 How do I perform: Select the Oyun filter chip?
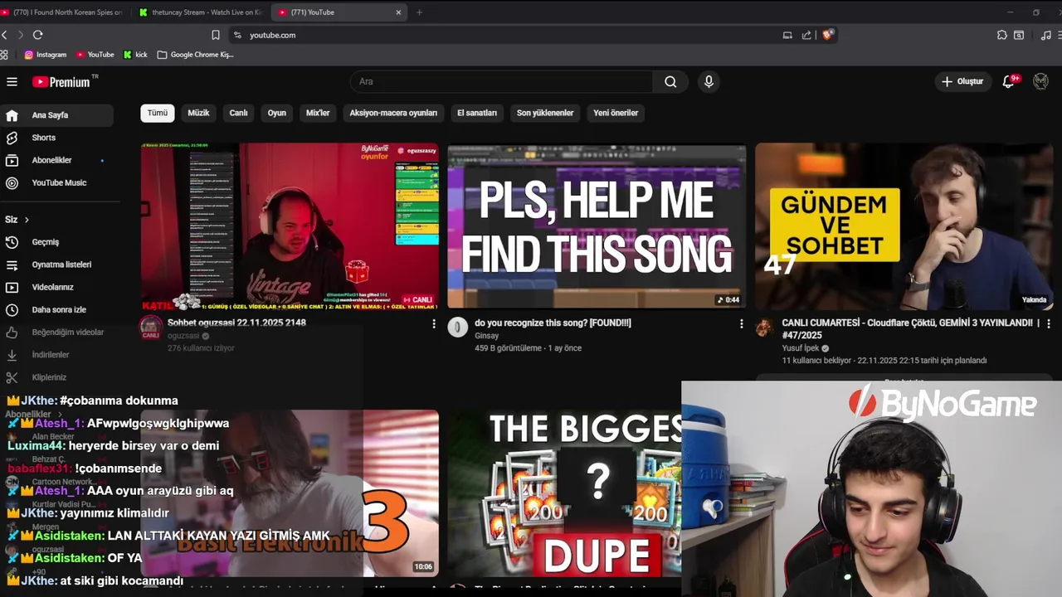click(277, 113)
